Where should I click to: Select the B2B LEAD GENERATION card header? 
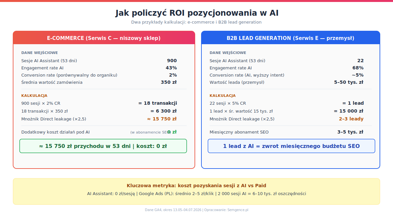[290, 38]
